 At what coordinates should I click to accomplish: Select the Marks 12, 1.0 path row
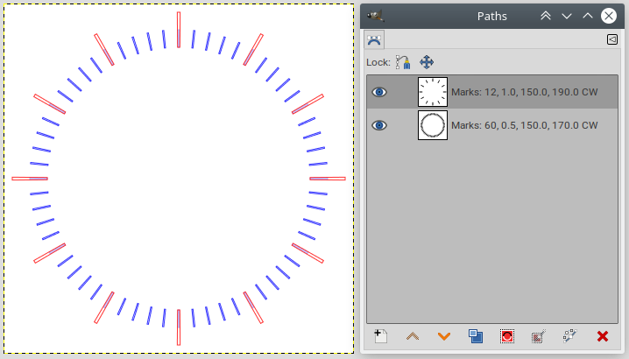tap(524, 91)
